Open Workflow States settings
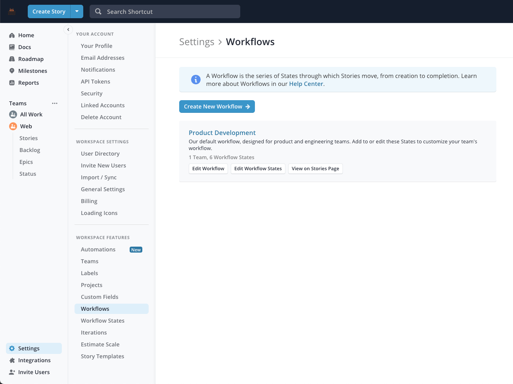The image size is (513, 384). [103, 321]
